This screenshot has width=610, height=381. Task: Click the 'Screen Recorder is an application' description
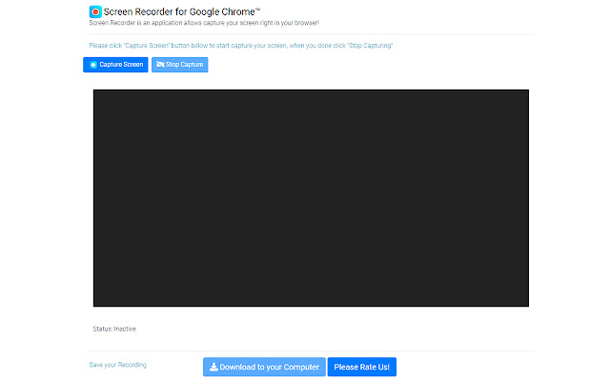(x=204, y=23)
